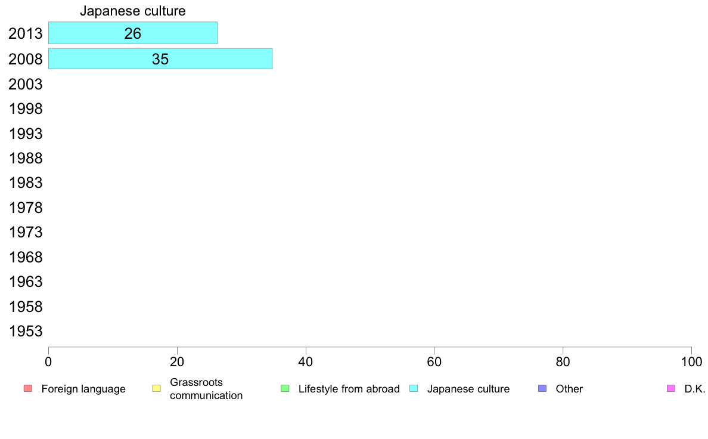The image size is (708, 439).
Task: Select the 2013 bar showing 26
Action: [132, 33]
